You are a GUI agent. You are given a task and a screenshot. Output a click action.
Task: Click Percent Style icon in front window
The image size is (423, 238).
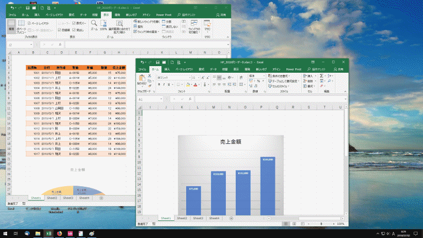click(258, 81)
